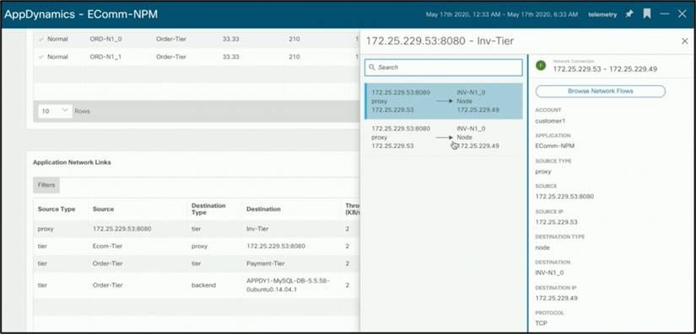The width and height of the screenshot is (696, 334).
Task: Click the Destination IP 172.25.229.49 value
Action: [556, 298]
